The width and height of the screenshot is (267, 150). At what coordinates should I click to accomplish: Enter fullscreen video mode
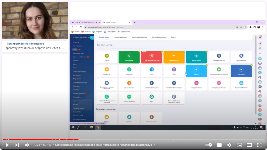click(259, 145)
